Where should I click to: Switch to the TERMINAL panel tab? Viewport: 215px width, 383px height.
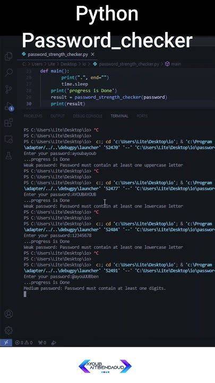119,116
